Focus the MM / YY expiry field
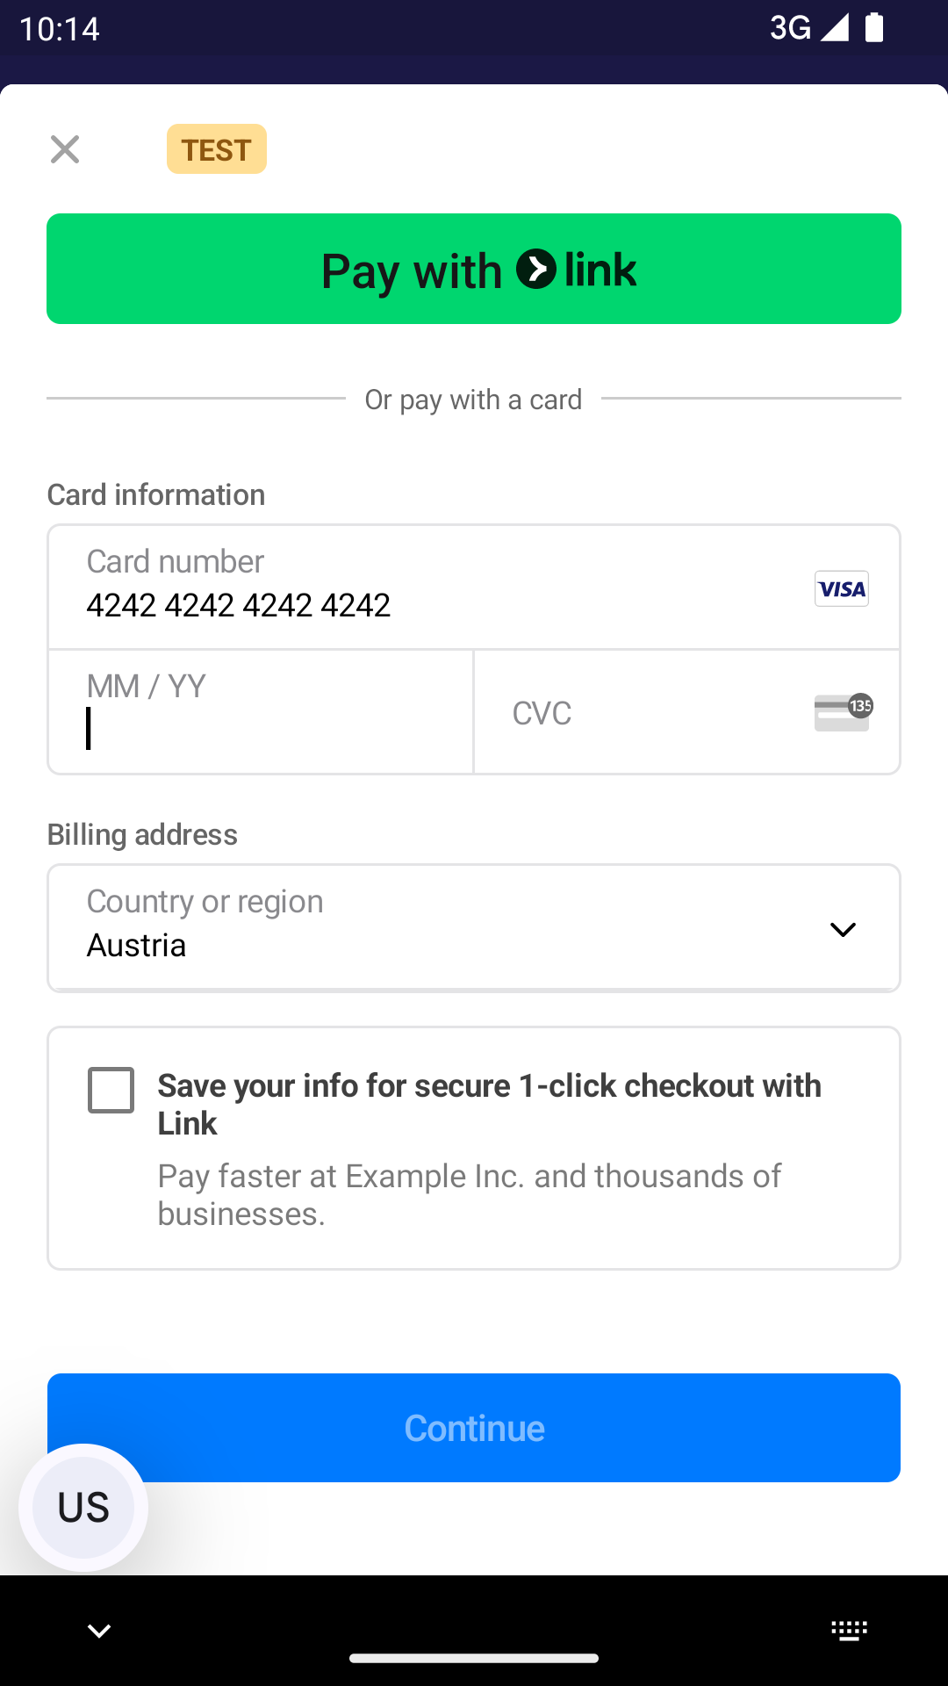This screenshot has height=1686, width=948. 261,712
